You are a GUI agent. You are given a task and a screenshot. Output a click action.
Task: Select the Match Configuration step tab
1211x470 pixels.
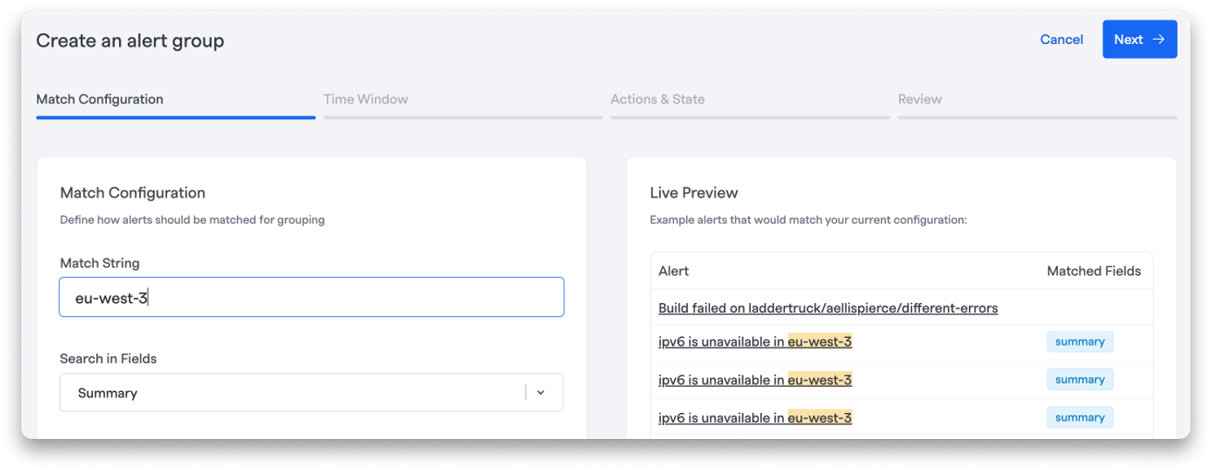click(99, 99)
